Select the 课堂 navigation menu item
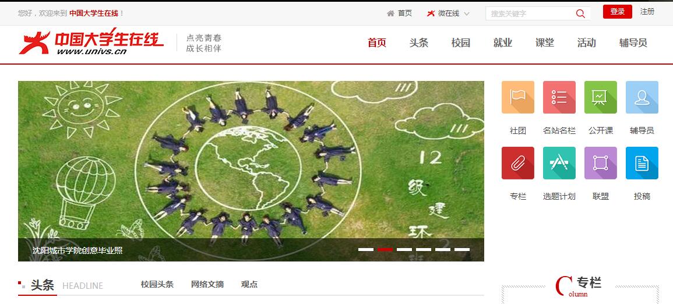The image size is (673, 304). click(x=545, y=43)
